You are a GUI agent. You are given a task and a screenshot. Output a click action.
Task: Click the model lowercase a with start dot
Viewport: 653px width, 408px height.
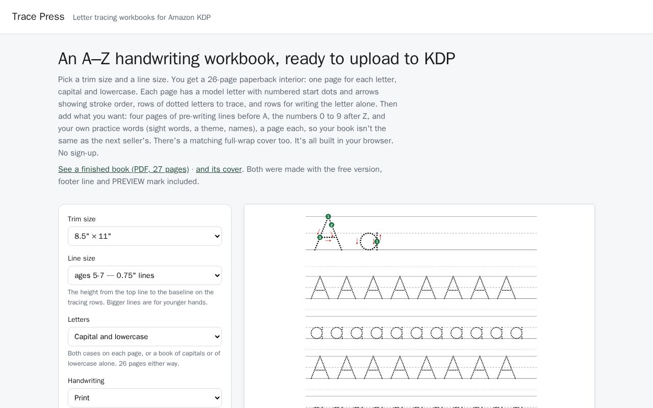369,241
